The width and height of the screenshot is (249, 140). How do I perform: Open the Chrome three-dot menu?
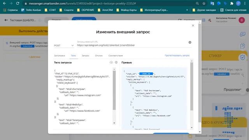coord(245,3)
